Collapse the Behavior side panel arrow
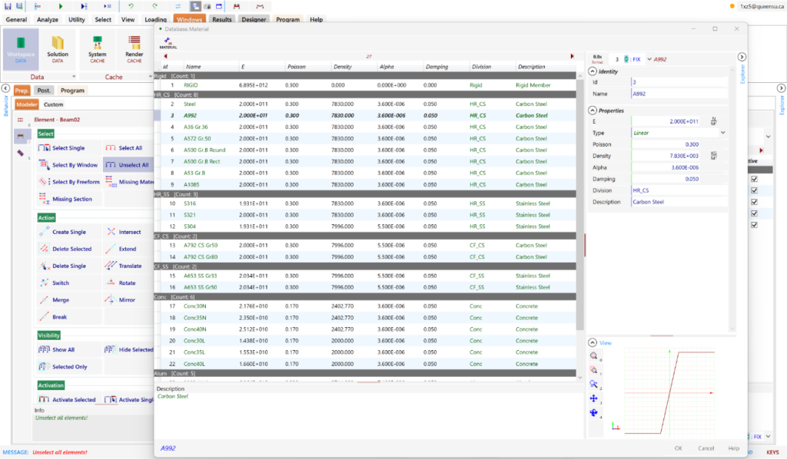This screenshot has height=459, width=787. point(5,88)
